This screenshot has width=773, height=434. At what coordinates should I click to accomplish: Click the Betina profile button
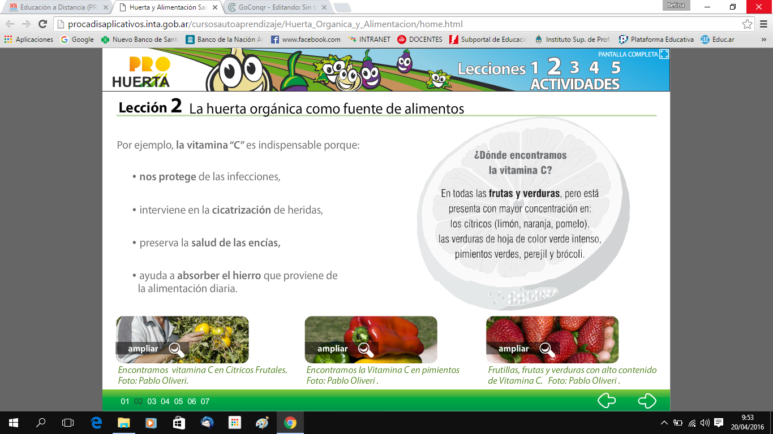(676, 6)
